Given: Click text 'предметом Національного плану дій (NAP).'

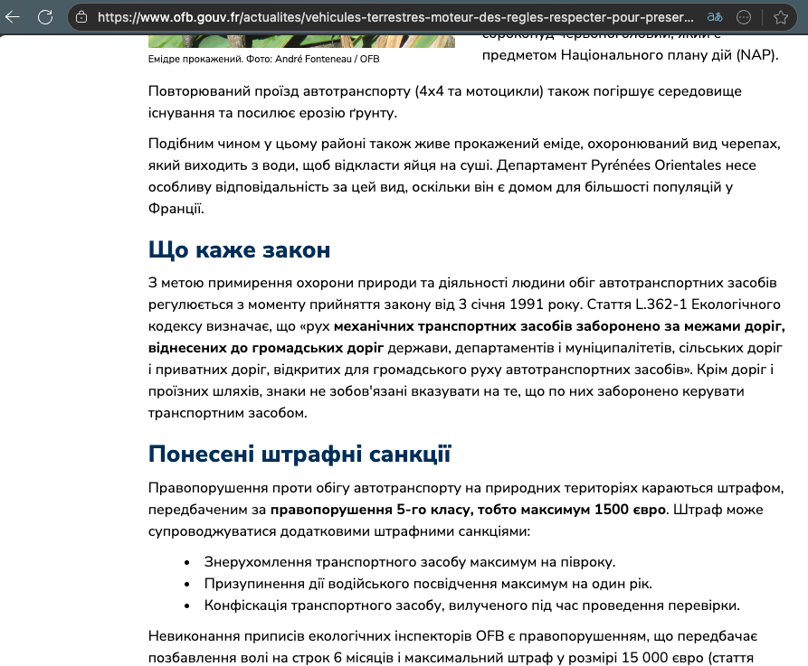Looking at the screenshot, I should (x=631, y=55).
